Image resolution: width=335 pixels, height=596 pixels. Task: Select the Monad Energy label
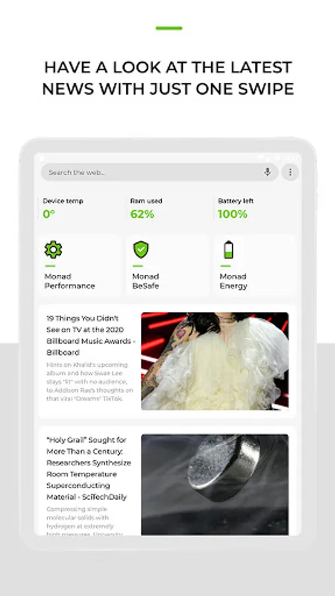(x=233, y=281)
